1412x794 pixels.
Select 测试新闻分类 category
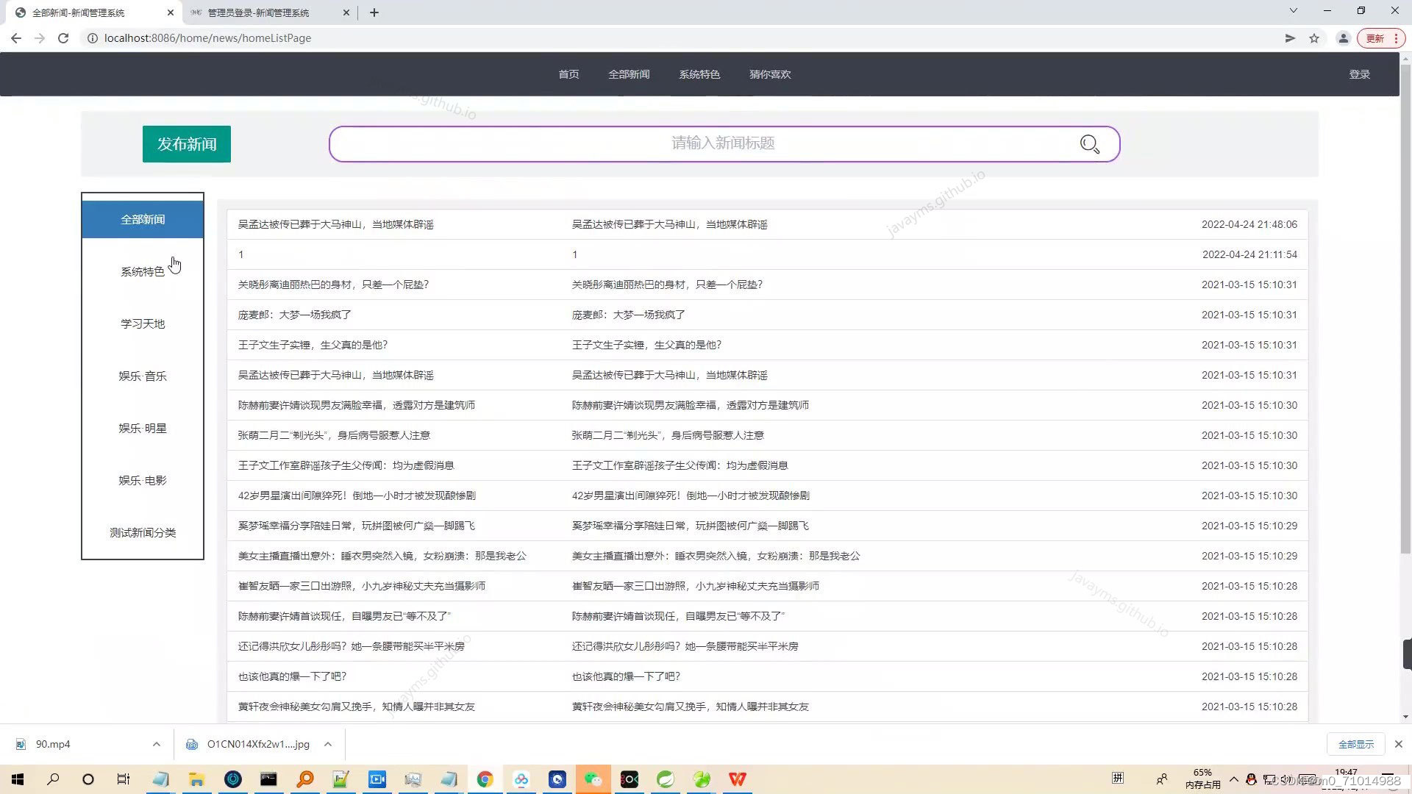pyautogui.click(x=143, y=533)
